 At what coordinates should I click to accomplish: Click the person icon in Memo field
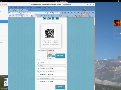pos(39,63)
